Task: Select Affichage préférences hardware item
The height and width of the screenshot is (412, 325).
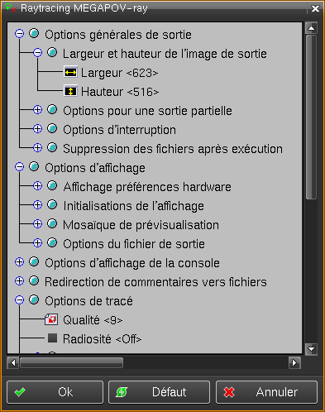Action: pos(147,187)
